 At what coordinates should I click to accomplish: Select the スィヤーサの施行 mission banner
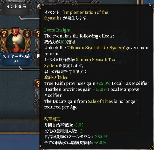click(x=16, y=59)
